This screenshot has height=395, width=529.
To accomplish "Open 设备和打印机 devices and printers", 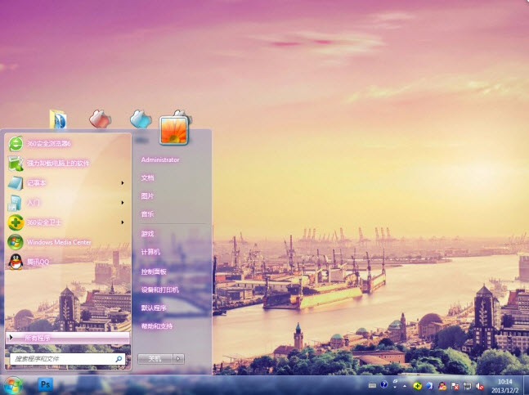I will [x=160, y=290].
